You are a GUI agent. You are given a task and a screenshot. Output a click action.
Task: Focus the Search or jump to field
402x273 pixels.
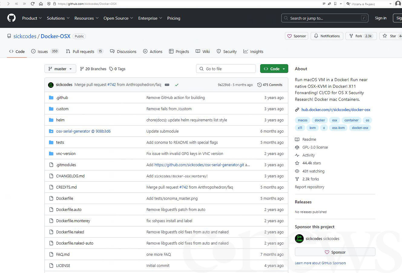325,18
